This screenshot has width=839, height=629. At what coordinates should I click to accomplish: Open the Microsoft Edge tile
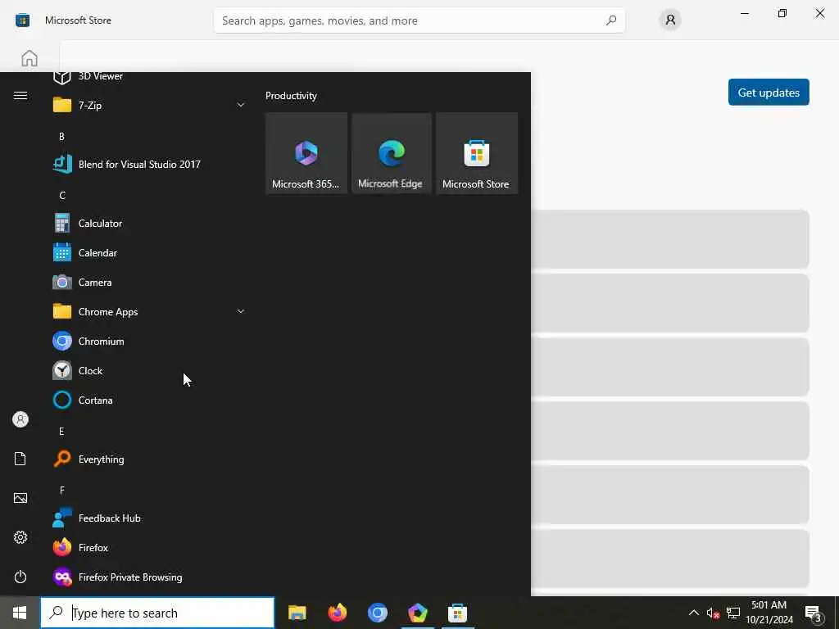tap(392, 153)
